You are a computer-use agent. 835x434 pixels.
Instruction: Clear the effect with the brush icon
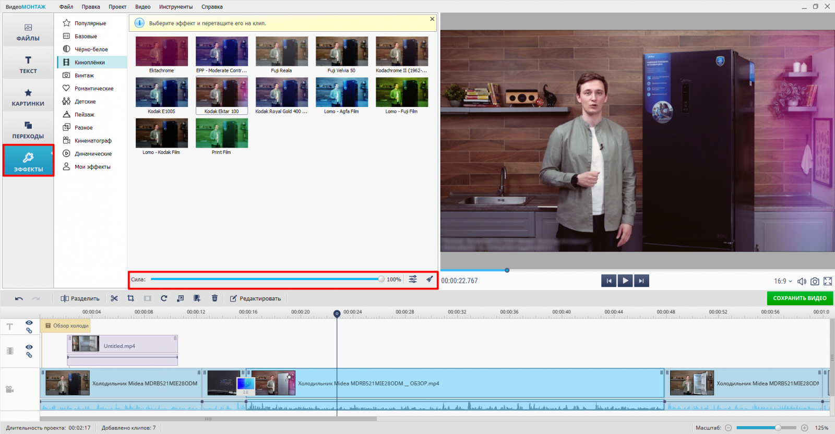point(430,279)
